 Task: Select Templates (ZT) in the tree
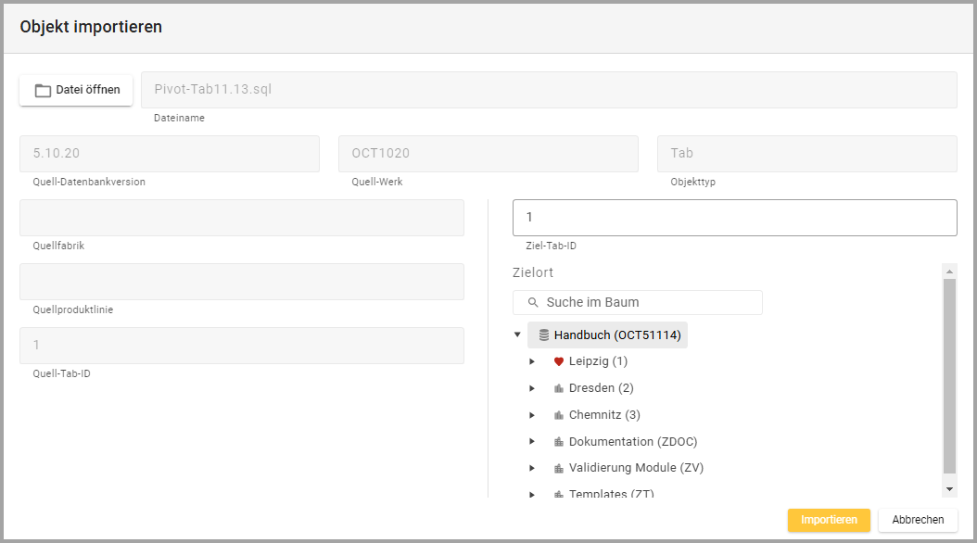pos(611,493)
